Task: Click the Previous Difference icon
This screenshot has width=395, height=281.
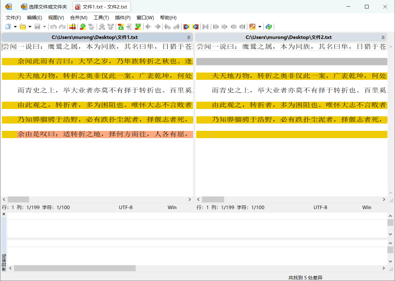Action: click(91, 26)
